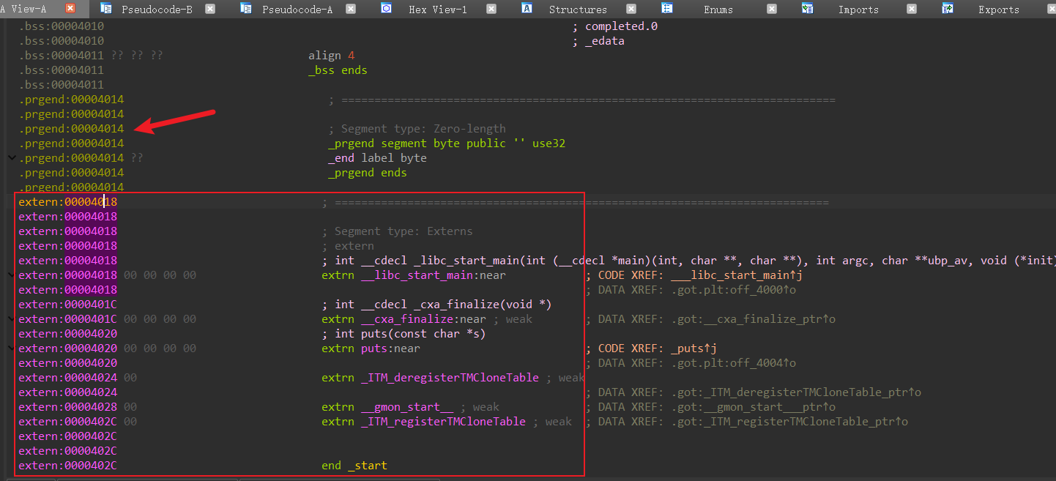Click the Pseudocode-B tab icon
Viewport: 1056px width, 481px height.
coord(106,9)
